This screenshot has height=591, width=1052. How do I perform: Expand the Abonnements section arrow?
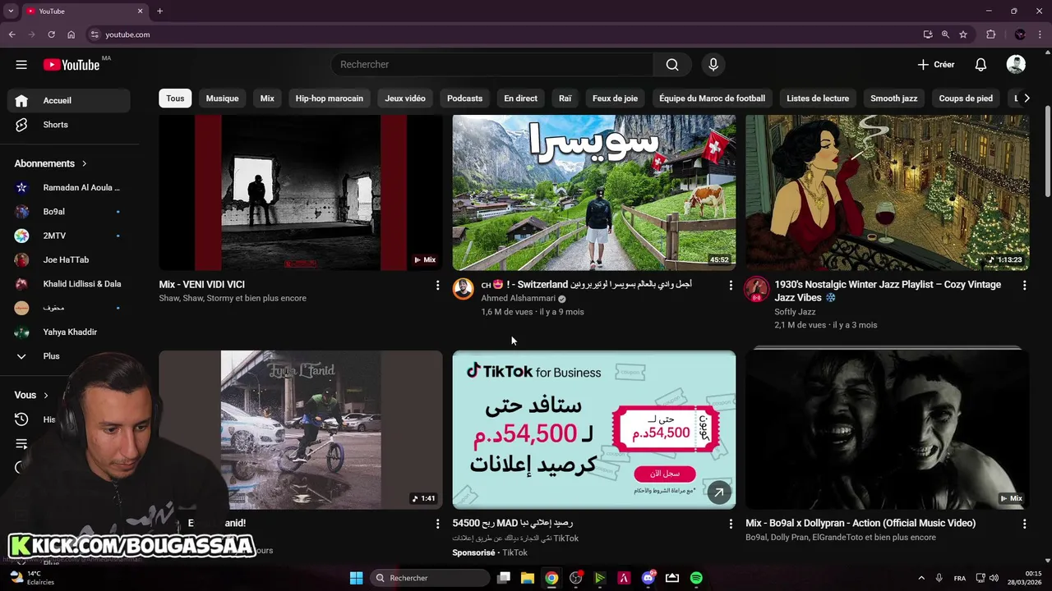coord(84,163)
